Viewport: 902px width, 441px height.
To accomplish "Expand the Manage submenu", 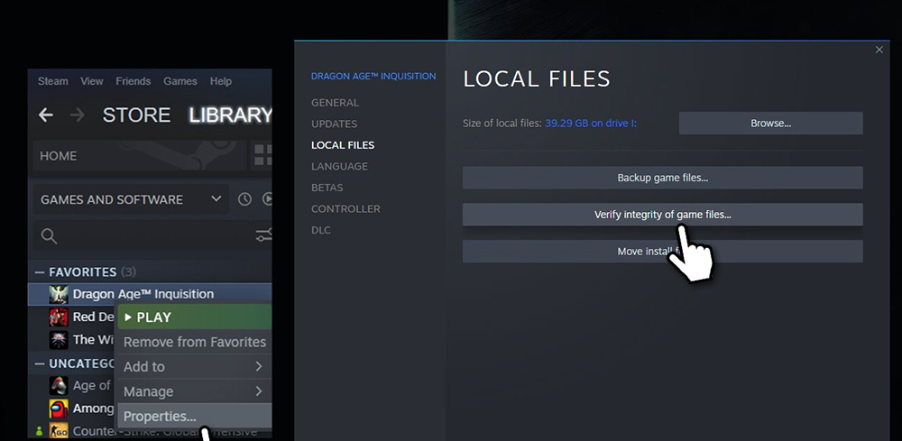I will click(x=195, y=391).
